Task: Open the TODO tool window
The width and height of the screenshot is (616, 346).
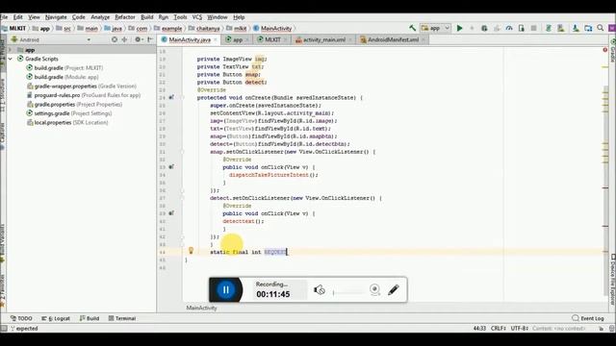Action: 21,318
